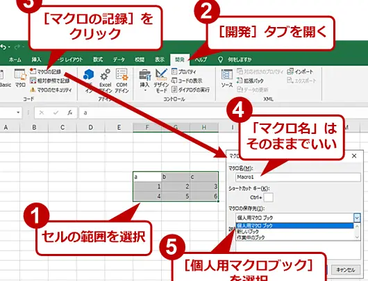Click the Ctrl+ shortcut key box
The image size is (368, 281).
pos(269,197)
